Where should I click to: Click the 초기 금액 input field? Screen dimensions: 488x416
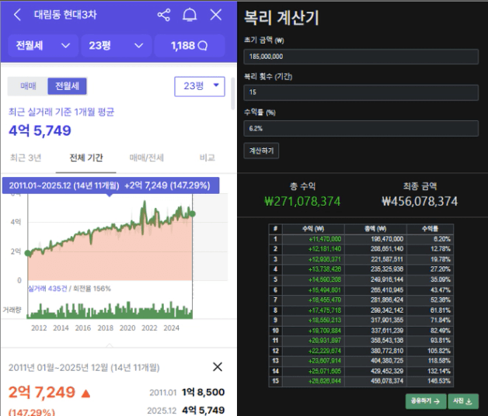click(361, 57)
